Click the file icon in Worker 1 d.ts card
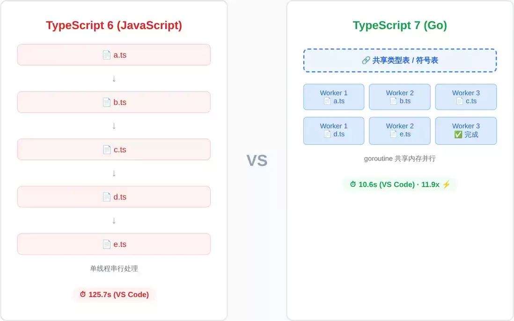The image size is (514, 321). (x=327, y=134)
